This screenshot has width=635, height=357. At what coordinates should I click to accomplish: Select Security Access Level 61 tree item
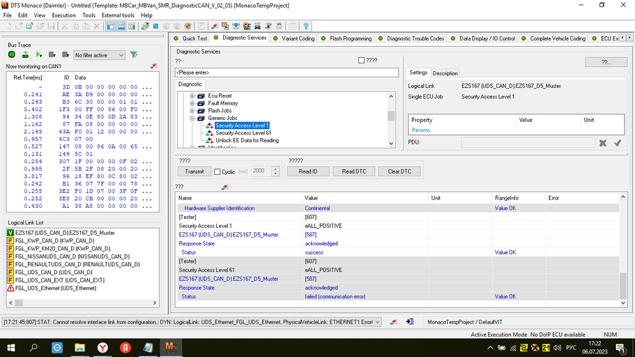point(243,133)
